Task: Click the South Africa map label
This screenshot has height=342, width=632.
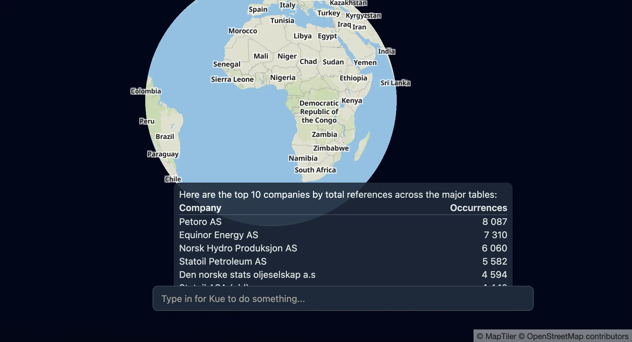Action: 315,170
